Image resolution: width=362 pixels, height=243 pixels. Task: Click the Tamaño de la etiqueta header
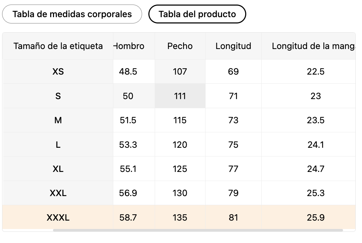click(x=58, y=46)
